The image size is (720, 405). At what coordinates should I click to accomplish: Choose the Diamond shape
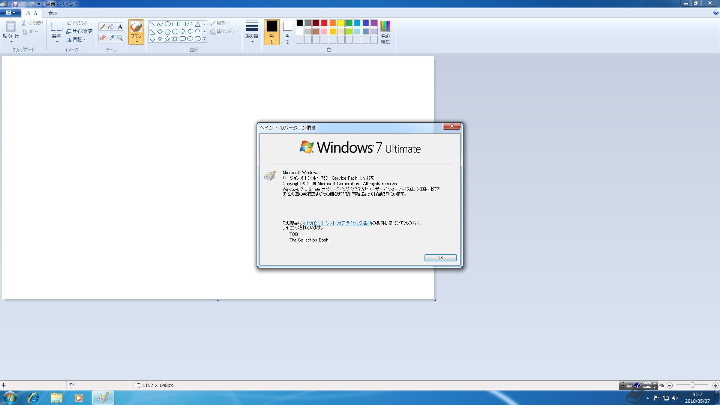point(160,31)
